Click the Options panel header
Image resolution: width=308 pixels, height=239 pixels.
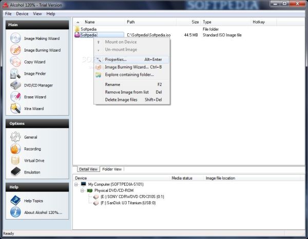(37, 124)
